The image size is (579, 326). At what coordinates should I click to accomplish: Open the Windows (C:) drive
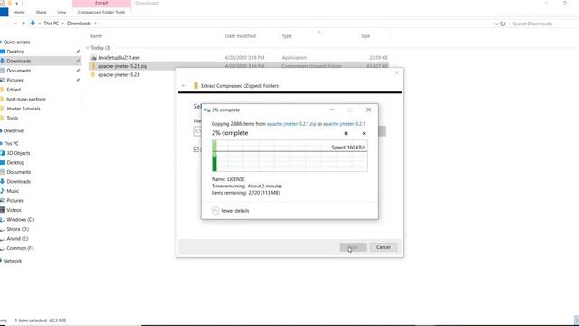20,220
